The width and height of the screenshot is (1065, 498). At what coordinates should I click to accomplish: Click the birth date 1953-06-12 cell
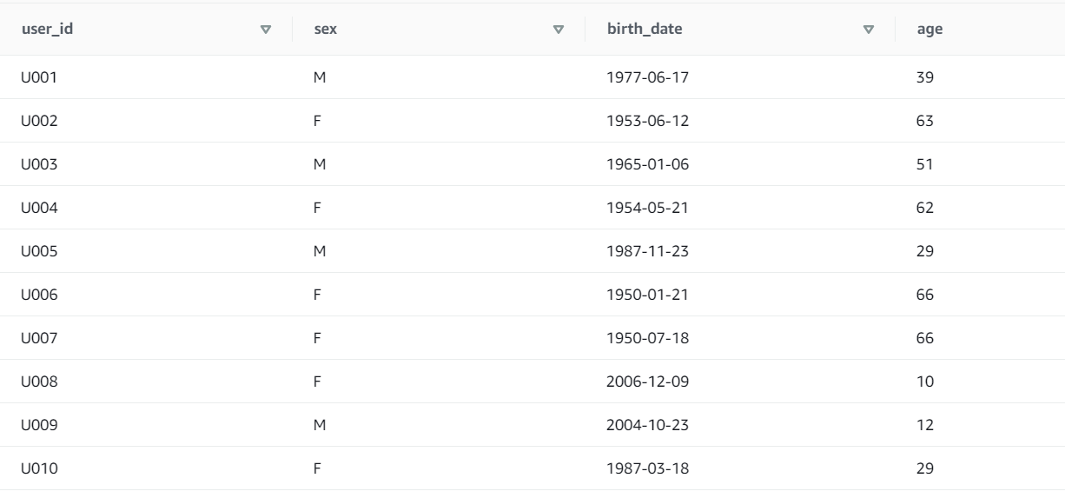coord(647,121)
